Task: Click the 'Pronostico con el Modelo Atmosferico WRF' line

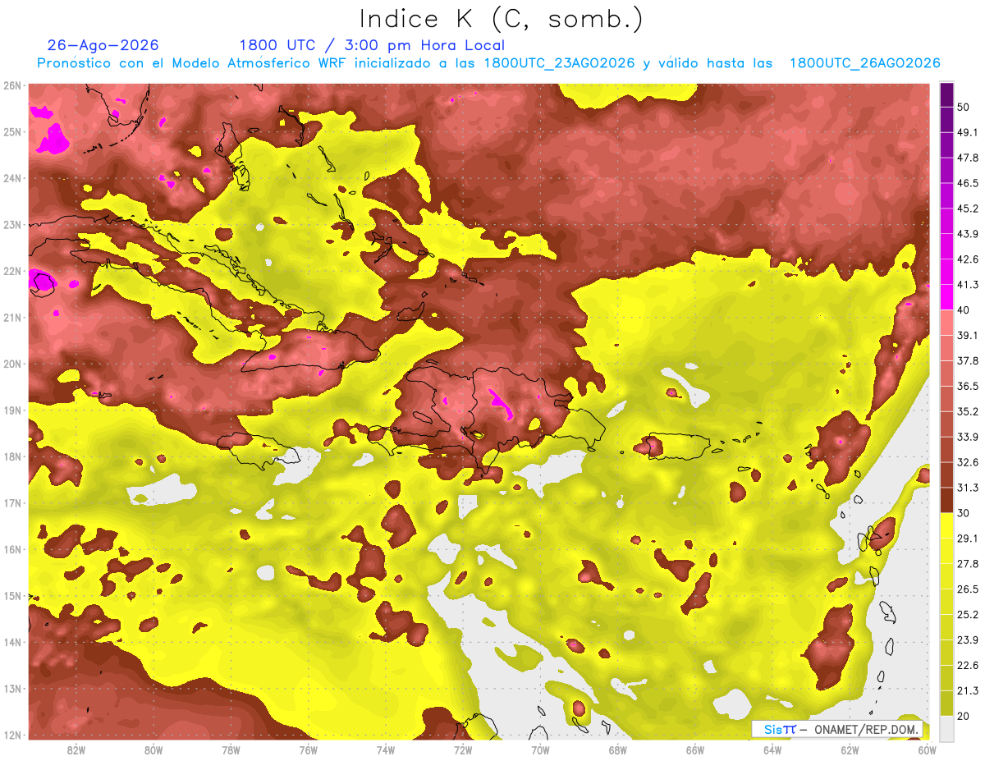Action: [488, 63]
